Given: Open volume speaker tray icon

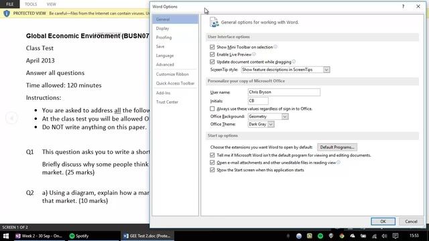Looking at the screenshot, I should 384,236.
